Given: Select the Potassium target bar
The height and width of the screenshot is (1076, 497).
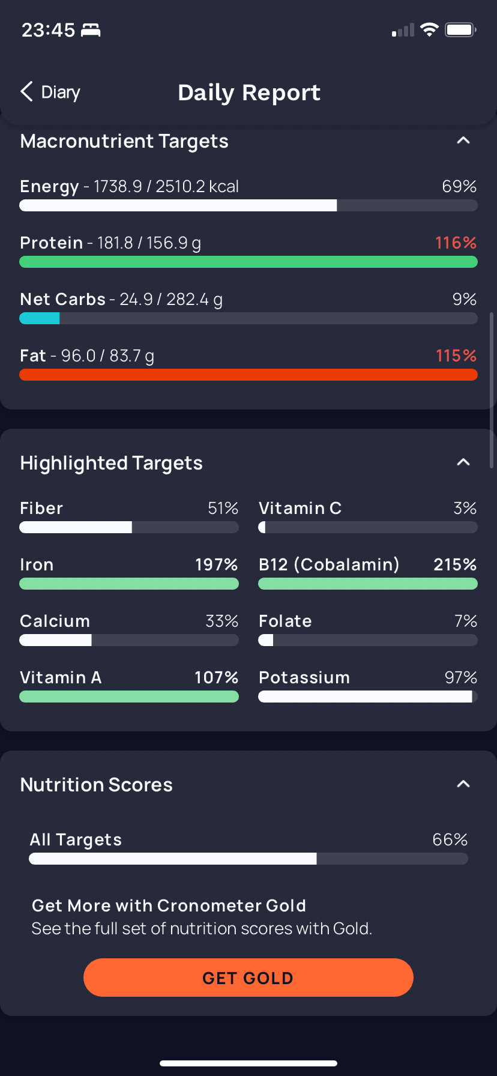Looking at the screenshot, I should click(x=368, y=697).
